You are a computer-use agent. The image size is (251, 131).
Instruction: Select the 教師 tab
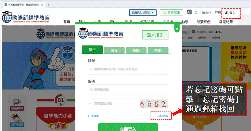[x=136, y=51]
